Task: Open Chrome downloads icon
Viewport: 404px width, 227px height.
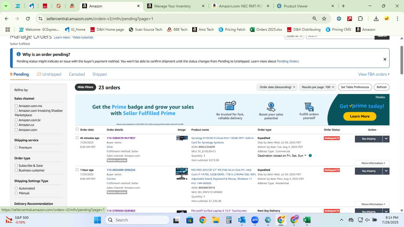Action: point(376,19)
